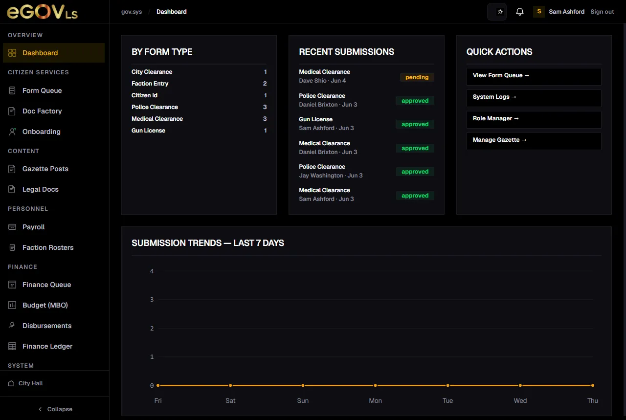
Task: Click the Mon data point on chart
Action: pyautogui.click(x=375, y=385)
